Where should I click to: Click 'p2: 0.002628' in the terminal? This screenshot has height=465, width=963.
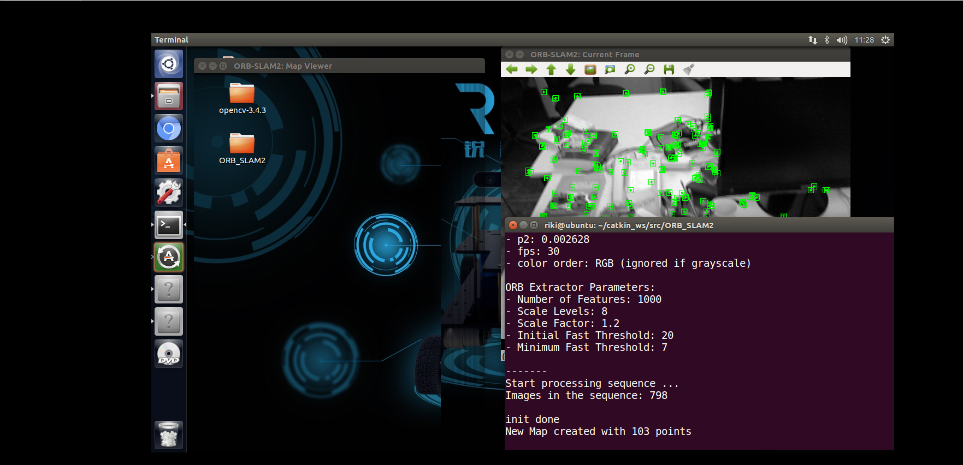(x=547, y=239)
